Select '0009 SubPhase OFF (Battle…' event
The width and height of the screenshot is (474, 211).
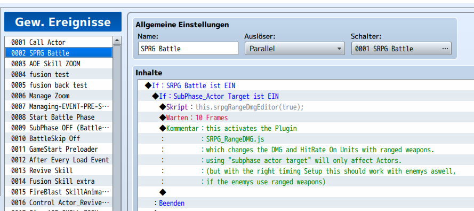(59, 128)
